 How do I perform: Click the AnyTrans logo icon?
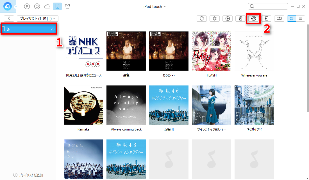8,6
